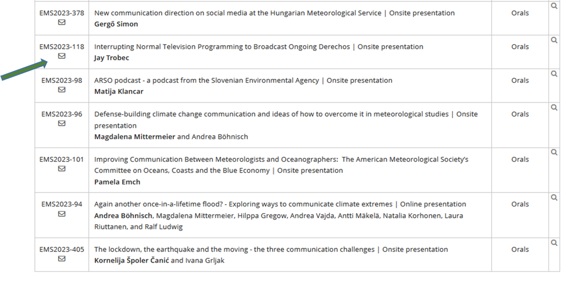The width and height of the screenshot is (567, 285).
Task: Click magnifier icon for Gergő Simon's abstract
Action: coord(554,6)
